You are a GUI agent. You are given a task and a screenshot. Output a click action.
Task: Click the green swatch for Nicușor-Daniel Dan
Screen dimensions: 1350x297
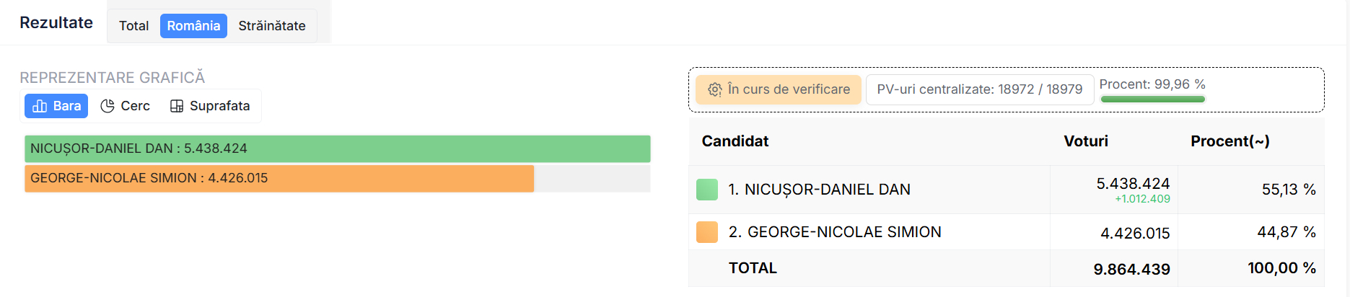tap(707, 190)
